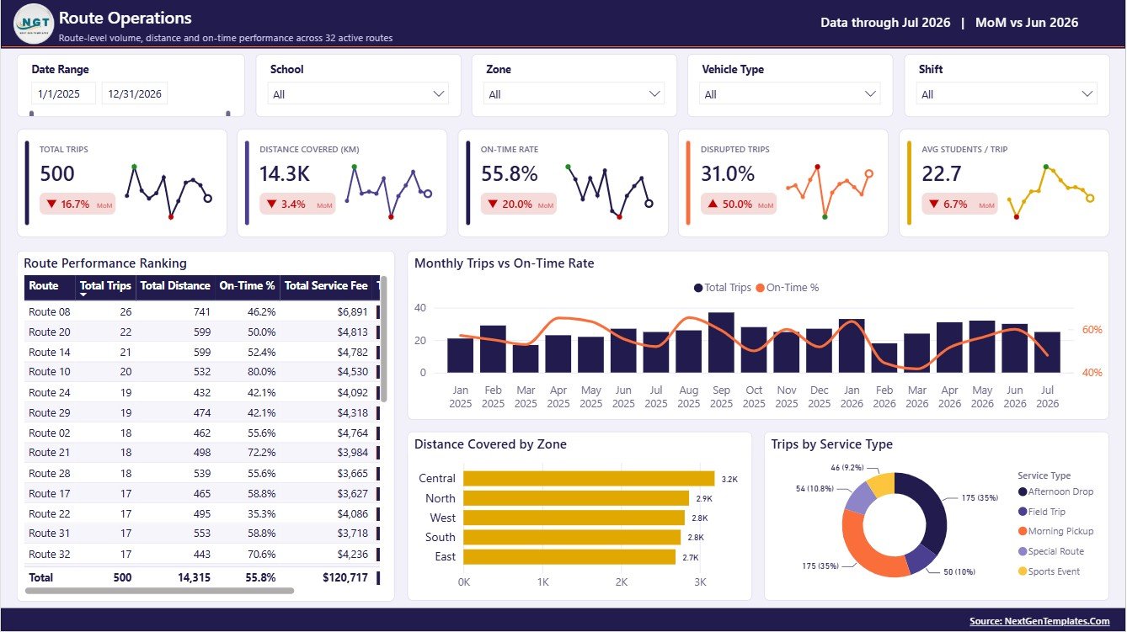
Task: Click the end date field 12/31/2026
Action: coord(135,94)
